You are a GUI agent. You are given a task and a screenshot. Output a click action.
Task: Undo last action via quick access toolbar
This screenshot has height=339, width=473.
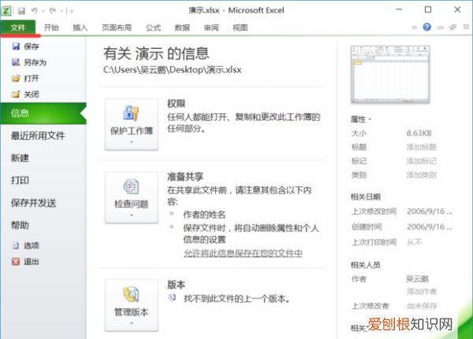(35, 11)
